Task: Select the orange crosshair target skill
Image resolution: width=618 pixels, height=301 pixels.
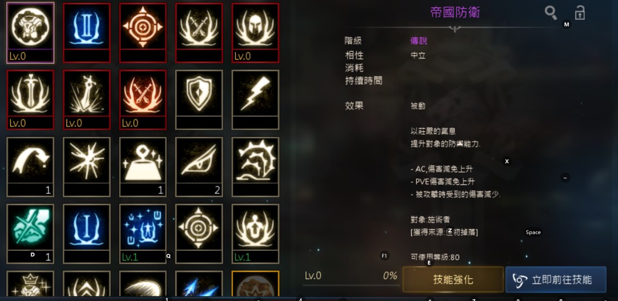Action: pos(143,33)
